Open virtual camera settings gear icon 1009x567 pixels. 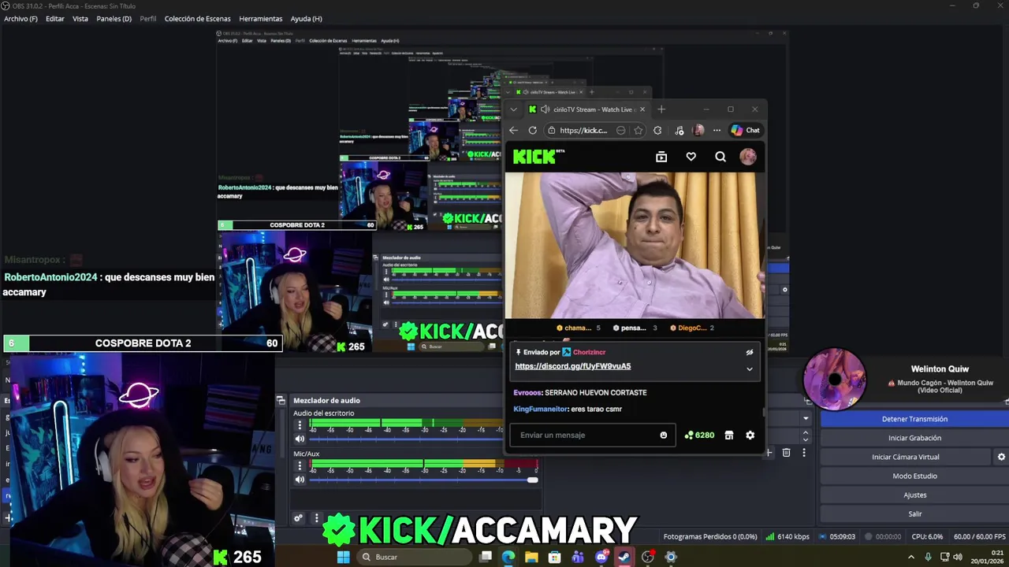[x=1001, y=457]
